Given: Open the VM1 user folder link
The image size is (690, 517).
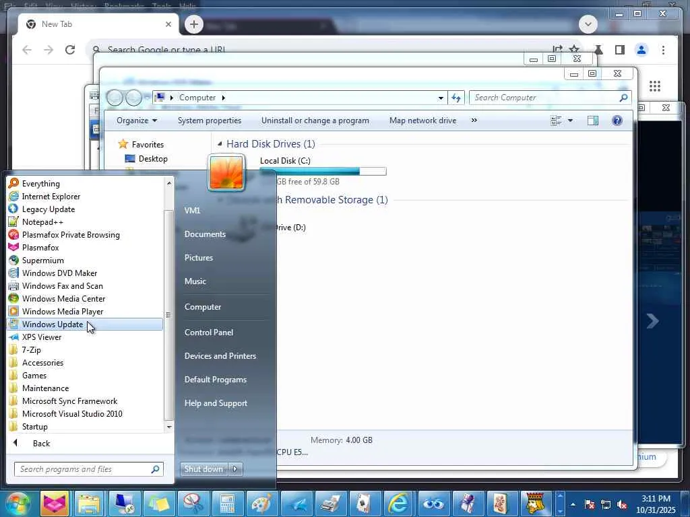Looking at the screenshot, I should click(192, 210).
